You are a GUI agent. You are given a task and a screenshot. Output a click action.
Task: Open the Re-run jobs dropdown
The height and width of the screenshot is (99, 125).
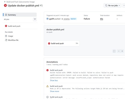(112, 6)
